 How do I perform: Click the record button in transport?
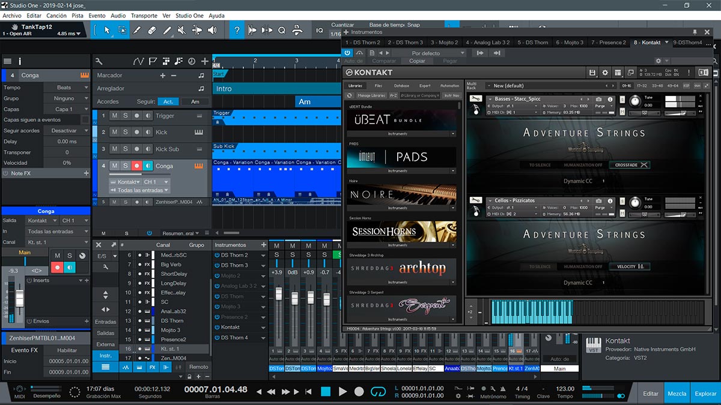tap(359, 391)
